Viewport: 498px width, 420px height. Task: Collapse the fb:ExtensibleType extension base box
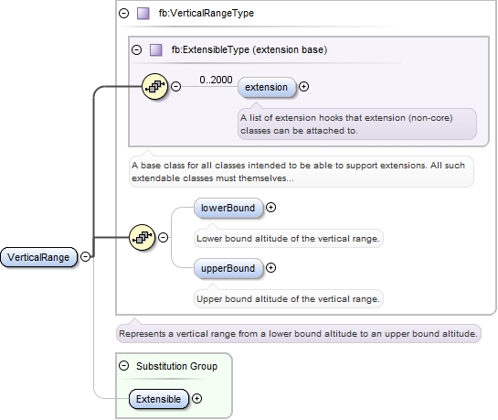[x=136, y=50]
